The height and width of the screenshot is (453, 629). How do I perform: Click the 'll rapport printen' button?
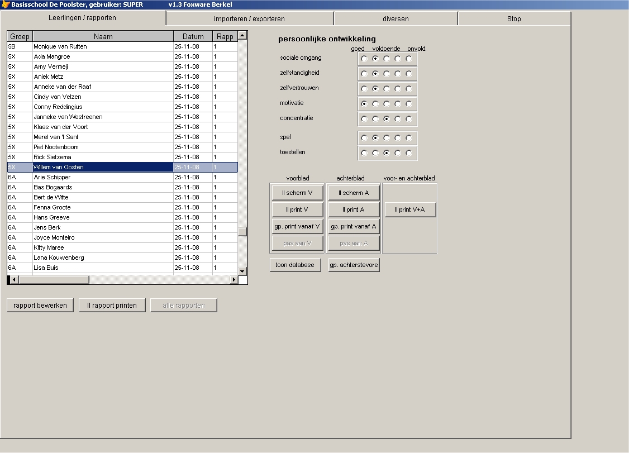tap(112, 306)
